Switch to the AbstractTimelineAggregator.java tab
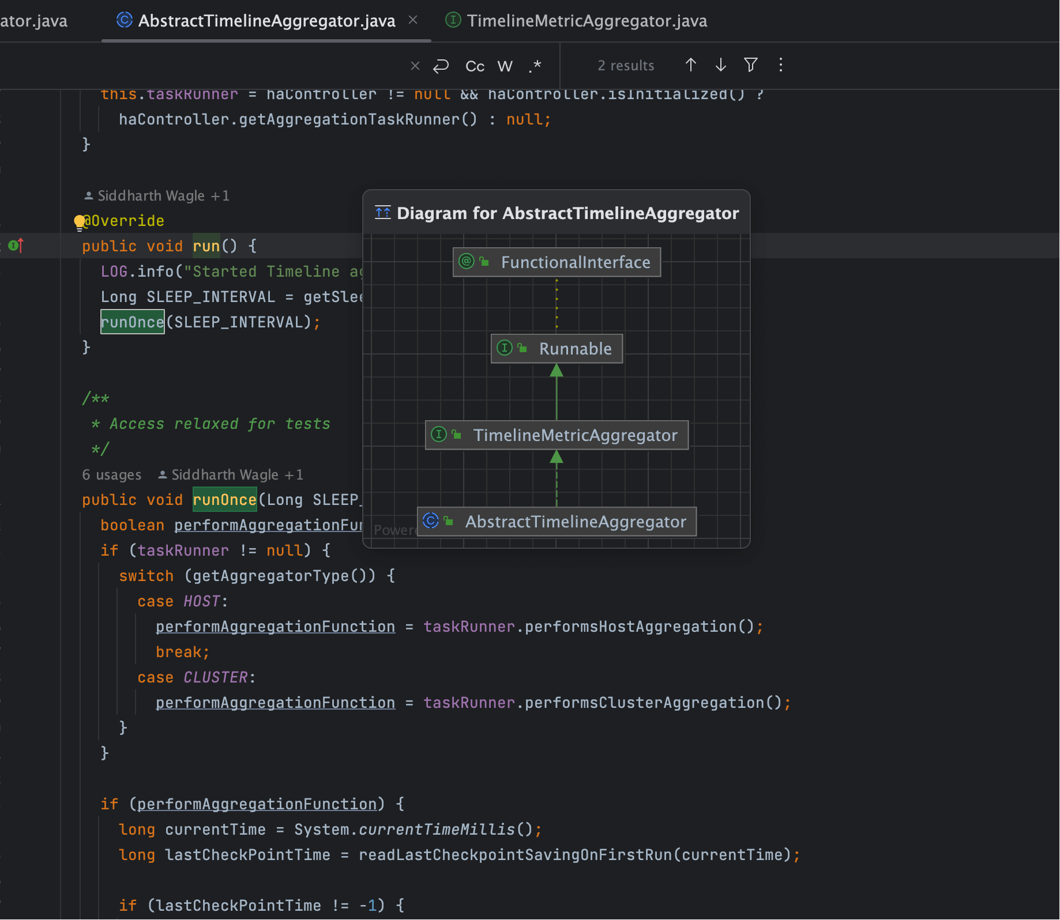Image resolution: width=1060 pixels, height=920 pixels. (266, 21)
